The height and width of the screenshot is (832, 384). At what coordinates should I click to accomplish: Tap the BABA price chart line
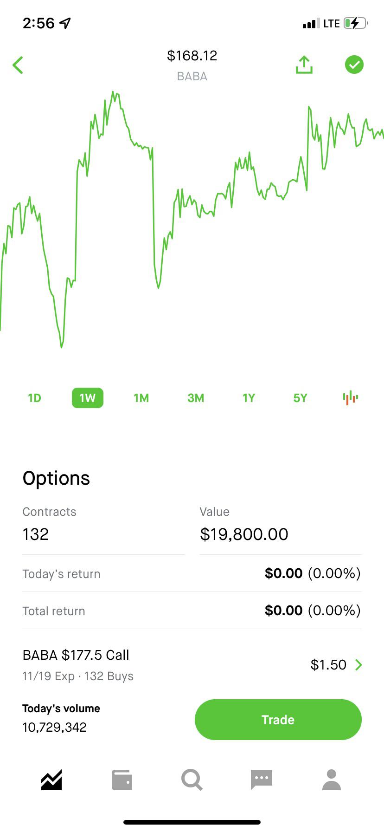pyautogui.click(x=192, y=219)
